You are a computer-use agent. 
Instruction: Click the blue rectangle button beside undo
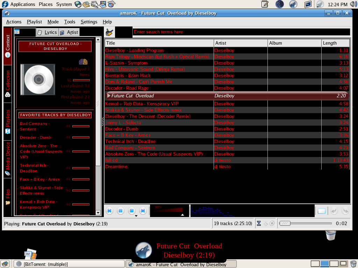pyautogui.click(x=322, y=211)
